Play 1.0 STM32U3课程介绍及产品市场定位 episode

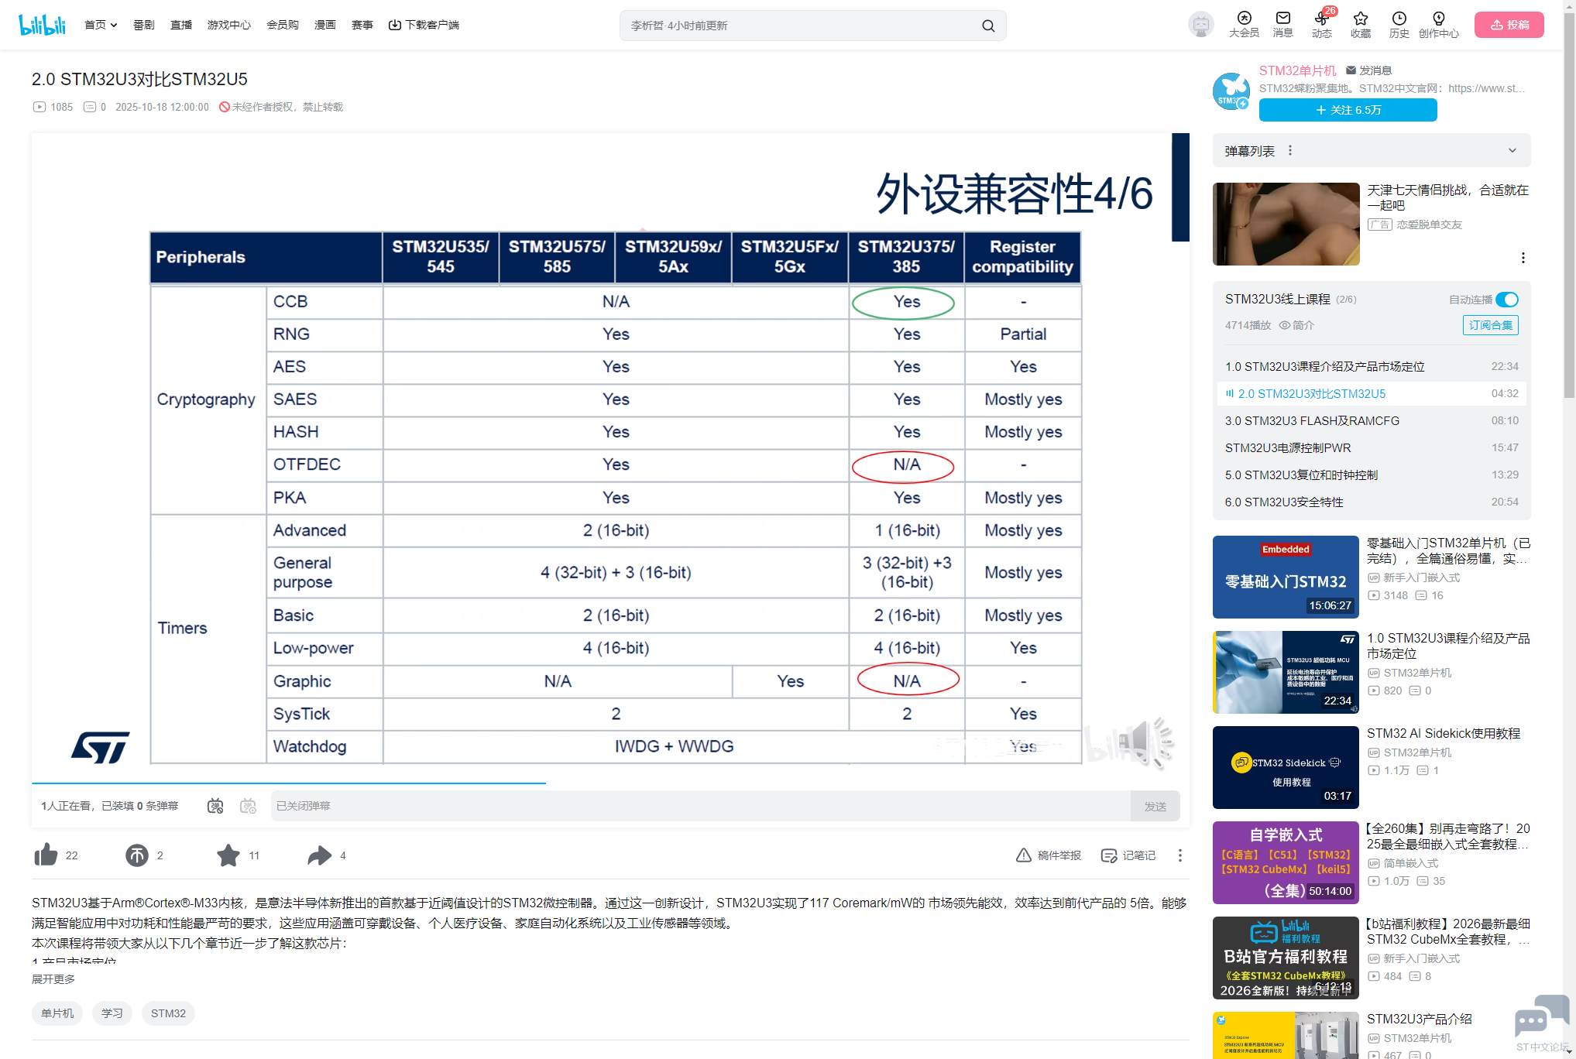click(1372, 366)
